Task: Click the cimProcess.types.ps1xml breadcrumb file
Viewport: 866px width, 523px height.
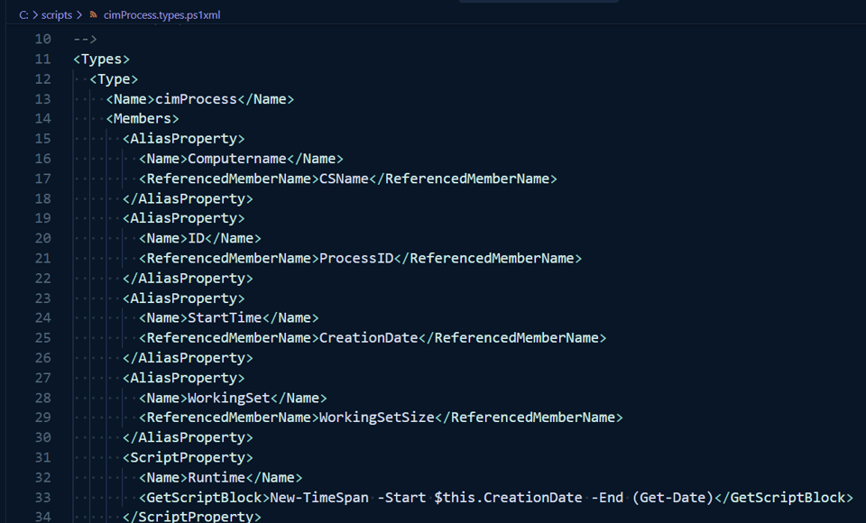Action: tap(161, 15)
